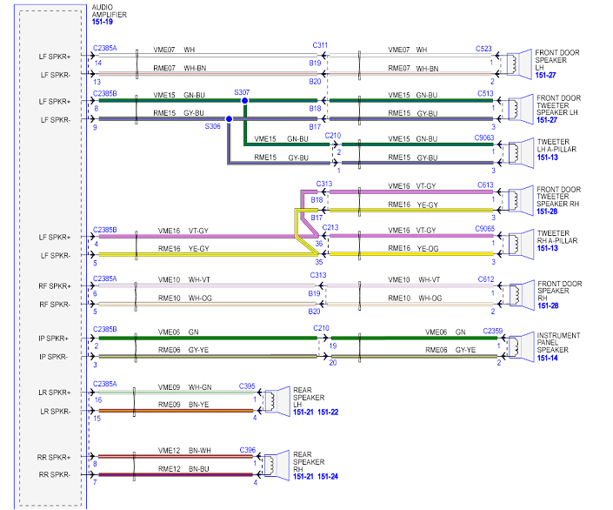Follow the 151-24 Rear Speaker RH link
Image resolution: width=613 pixels, height=510 pixels.
[328, 477]
